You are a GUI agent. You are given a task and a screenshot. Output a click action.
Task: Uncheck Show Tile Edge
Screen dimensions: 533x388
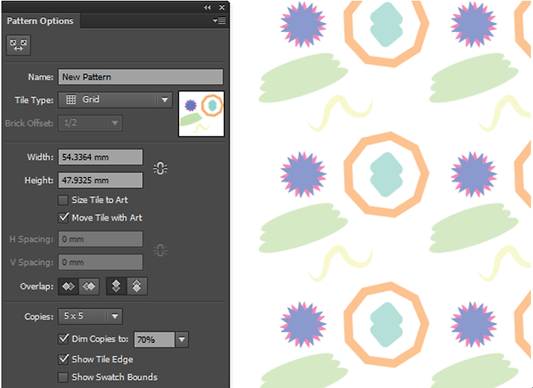[x=63, y=359]
